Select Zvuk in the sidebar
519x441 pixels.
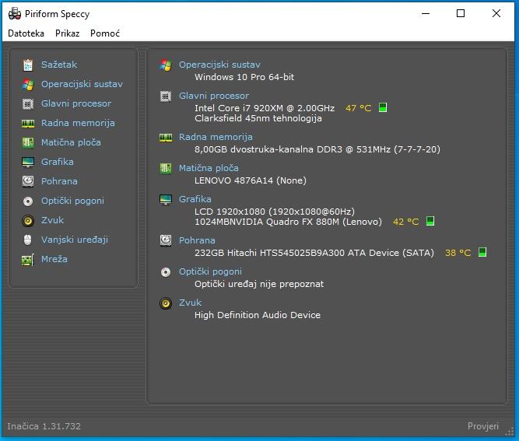(52, 220)
